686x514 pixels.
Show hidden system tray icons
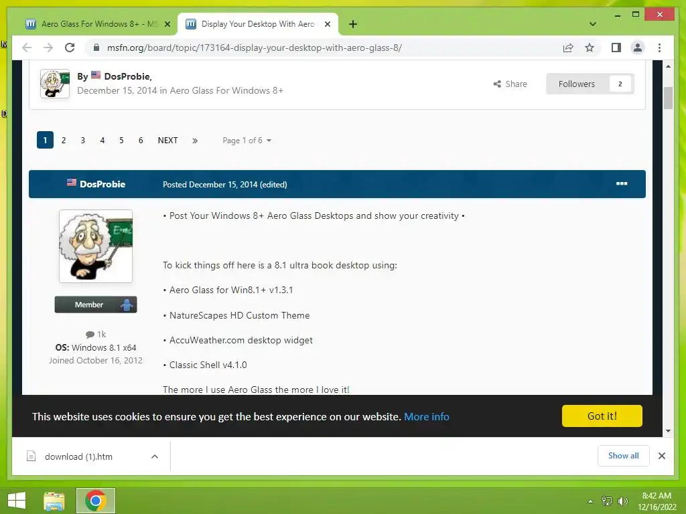pyautogui.click(x=590, y=501)
